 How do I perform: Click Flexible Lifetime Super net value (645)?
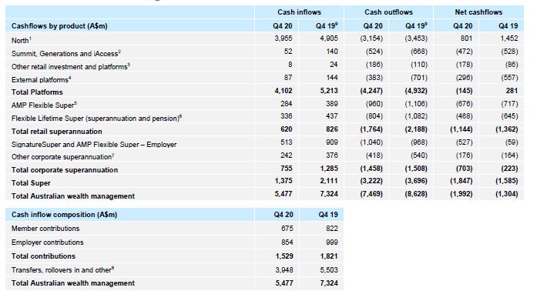(x=510, y=116)
